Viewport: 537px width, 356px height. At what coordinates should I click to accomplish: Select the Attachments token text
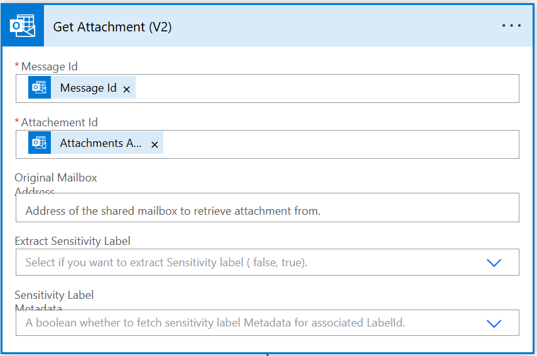point(100,143)
